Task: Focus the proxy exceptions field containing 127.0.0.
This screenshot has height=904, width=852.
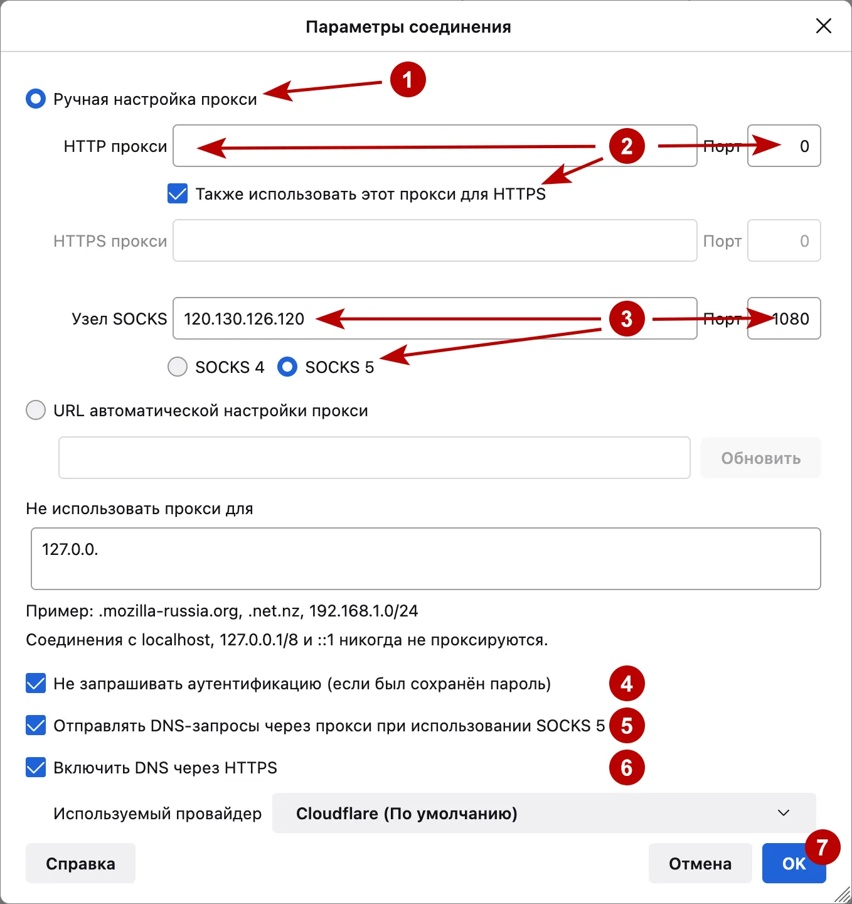Action: tap(426, 558)
